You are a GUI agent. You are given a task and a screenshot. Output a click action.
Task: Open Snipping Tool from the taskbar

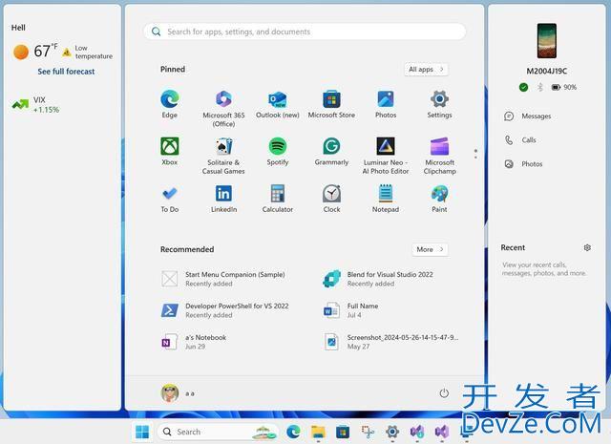[x=368, y=432]
